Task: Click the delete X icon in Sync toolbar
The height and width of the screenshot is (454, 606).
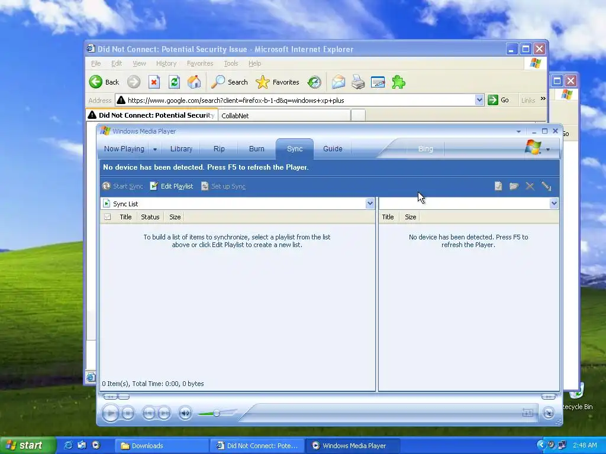Action: [530, 186]
